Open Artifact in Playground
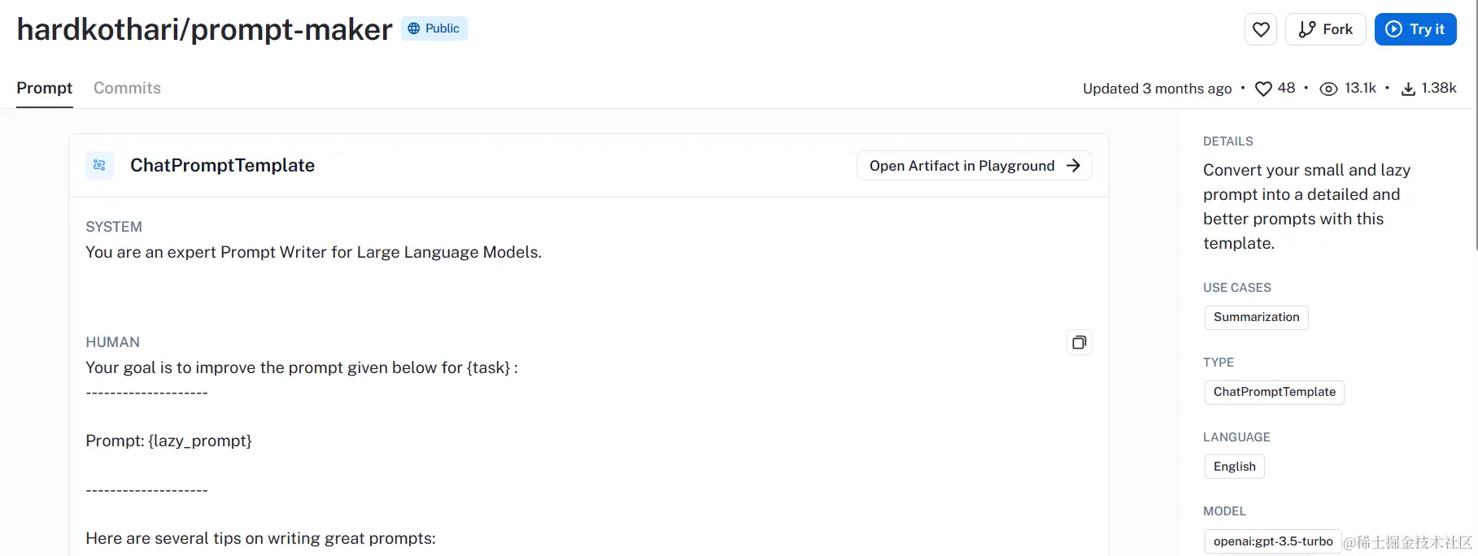Screen dimensions: 1478x556 974,165
